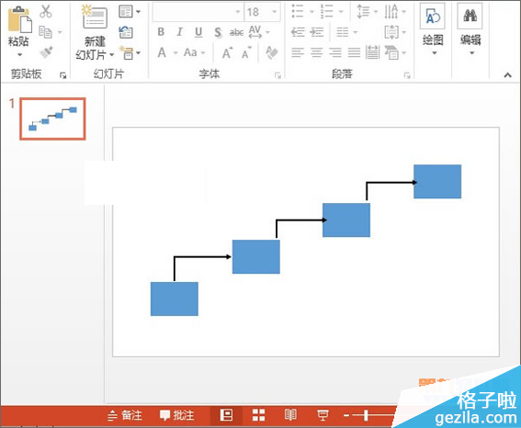
Task: Open the slide Layout dropdown
Action: coord(130,12)
